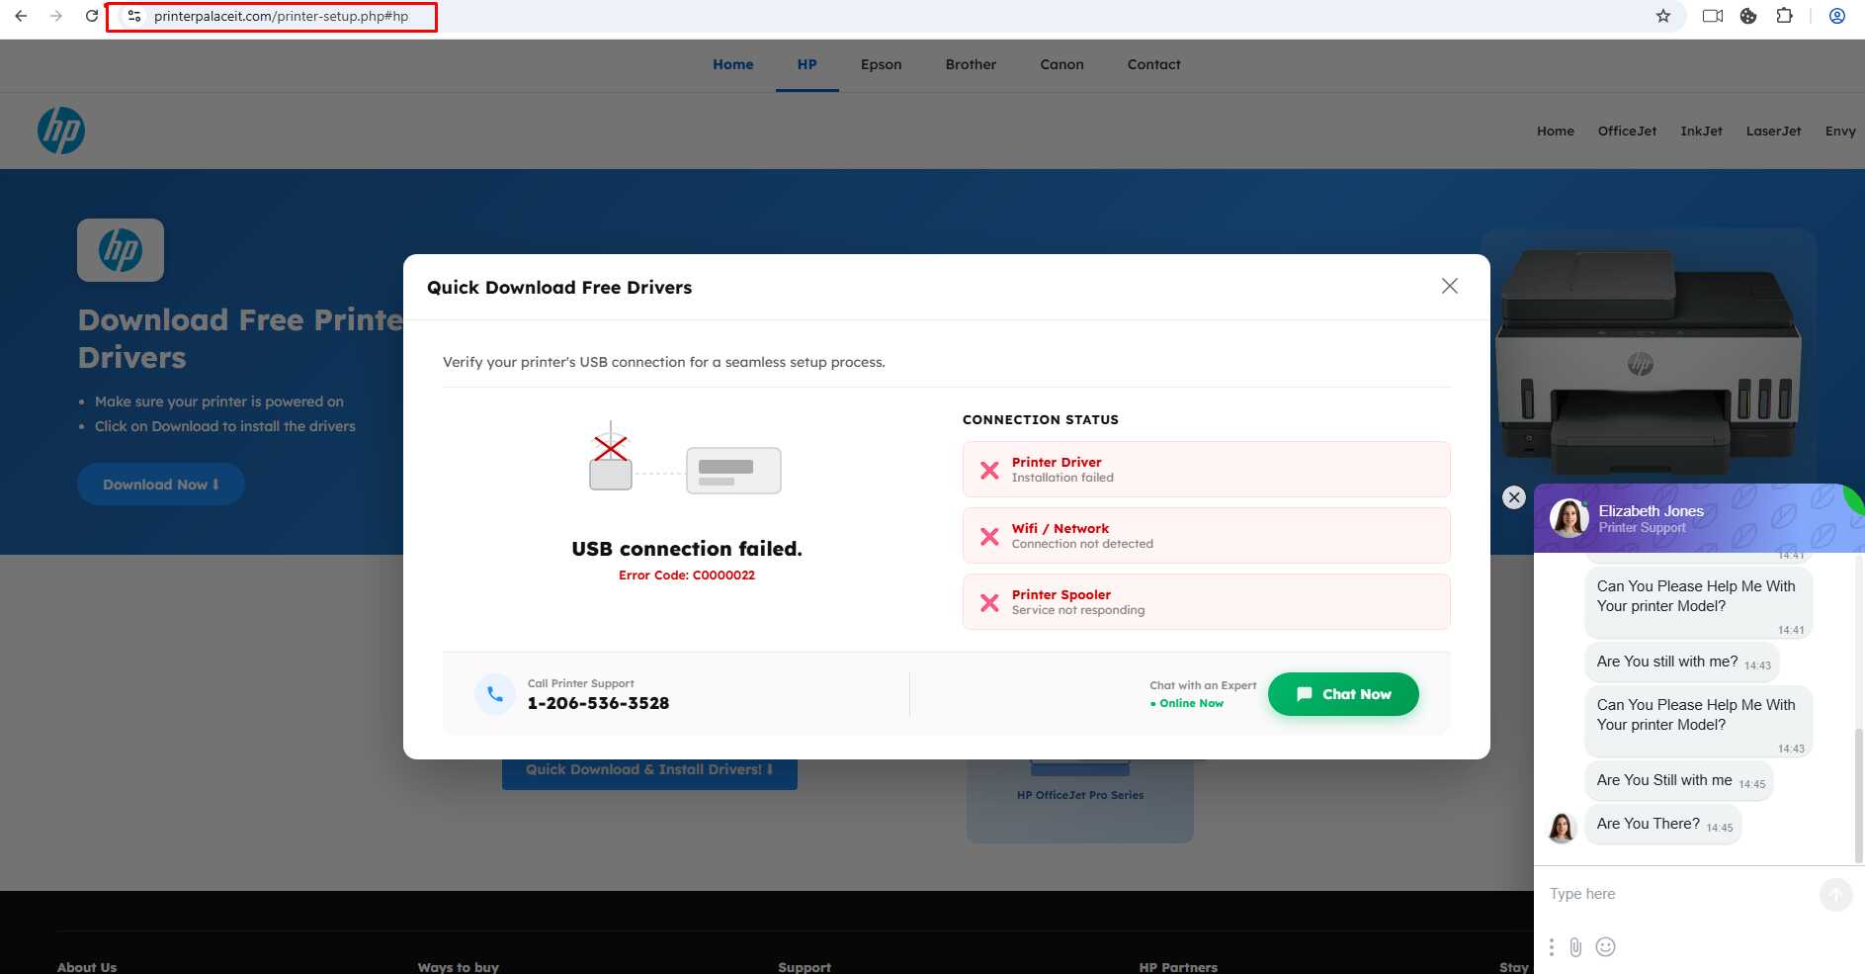Screen dimensions: 1865x974
Task: Click the HP logo in the site header
Action: pos(61,131)
